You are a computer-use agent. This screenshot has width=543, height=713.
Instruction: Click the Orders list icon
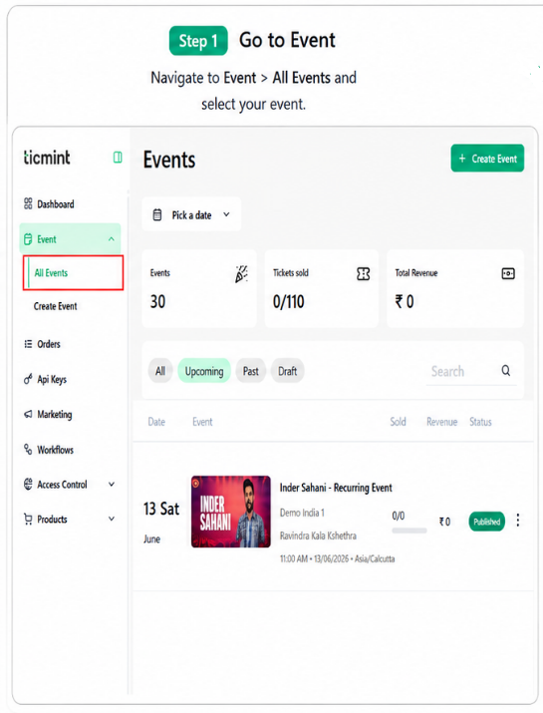pos(28,344)
